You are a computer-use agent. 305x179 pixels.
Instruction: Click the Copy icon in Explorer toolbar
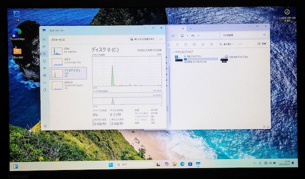coord(177,45)
